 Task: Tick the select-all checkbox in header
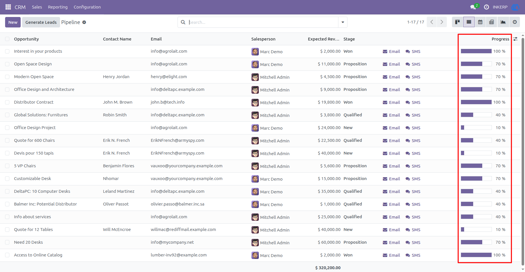[x=7, y=39]
